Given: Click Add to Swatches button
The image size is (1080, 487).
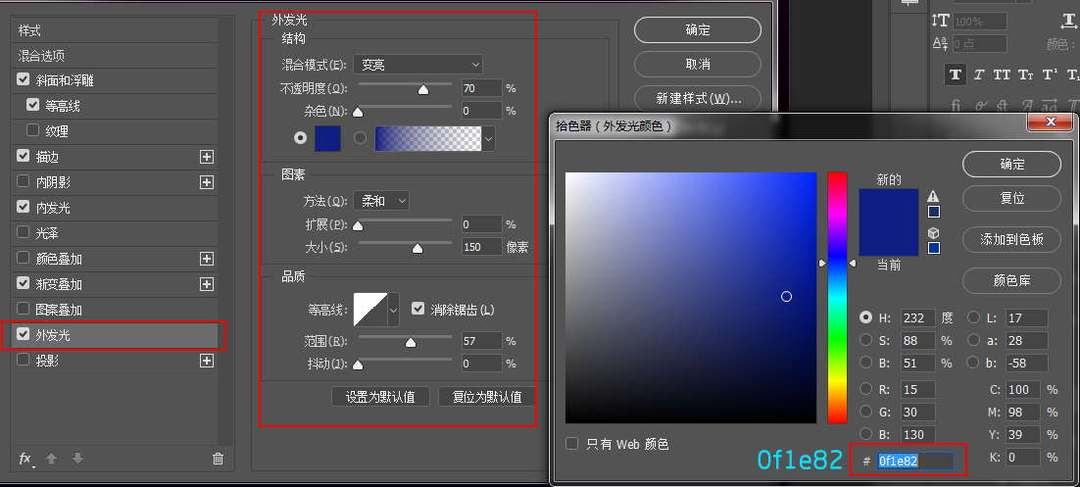Looking at the screenshot, I should 1011,239.
